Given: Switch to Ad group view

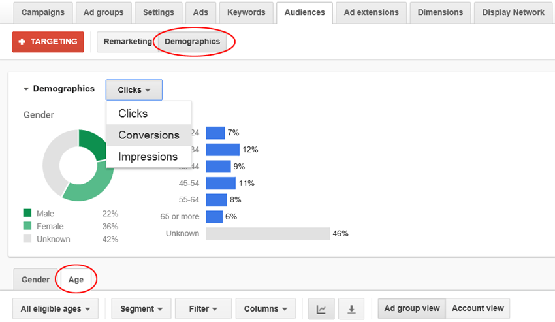Looking at the screenshot, I should pyautogui.click(x=412, y=308).
